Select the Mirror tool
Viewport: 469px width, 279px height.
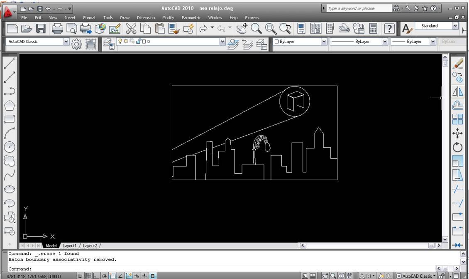458,91
